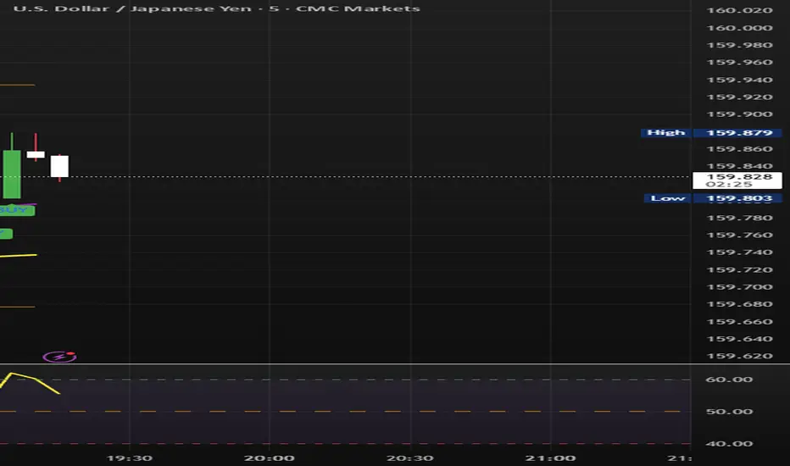The image size is (790, 466).
Task: Click the 50.00 oscillator level label
Action: [x=729, y=412]
